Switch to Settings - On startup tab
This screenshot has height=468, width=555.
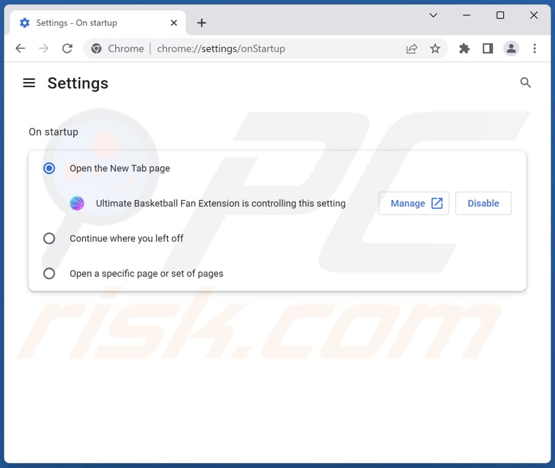pyautogui.click(x=98, y=23)
